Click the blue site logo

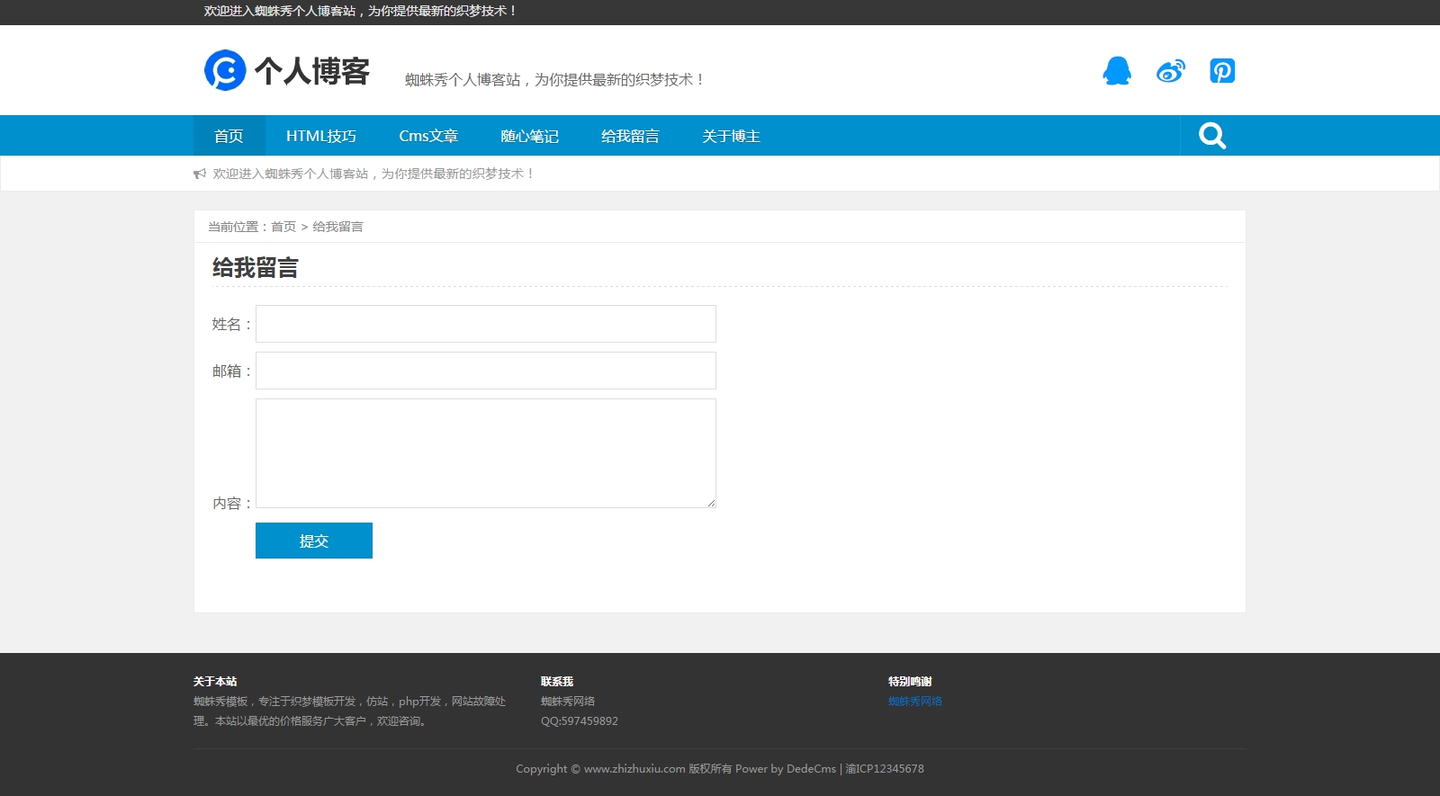coord(225,70)
